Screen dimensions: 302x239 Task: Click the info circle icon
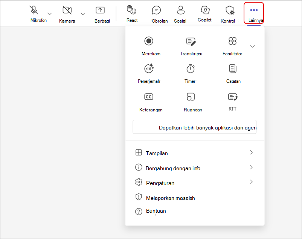(x=139, y=167)
